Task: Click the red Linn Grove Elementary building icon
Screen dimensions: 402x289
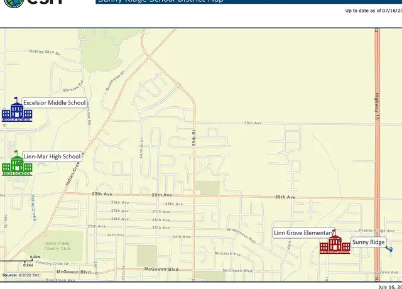Action: click(x=335, y=243)
